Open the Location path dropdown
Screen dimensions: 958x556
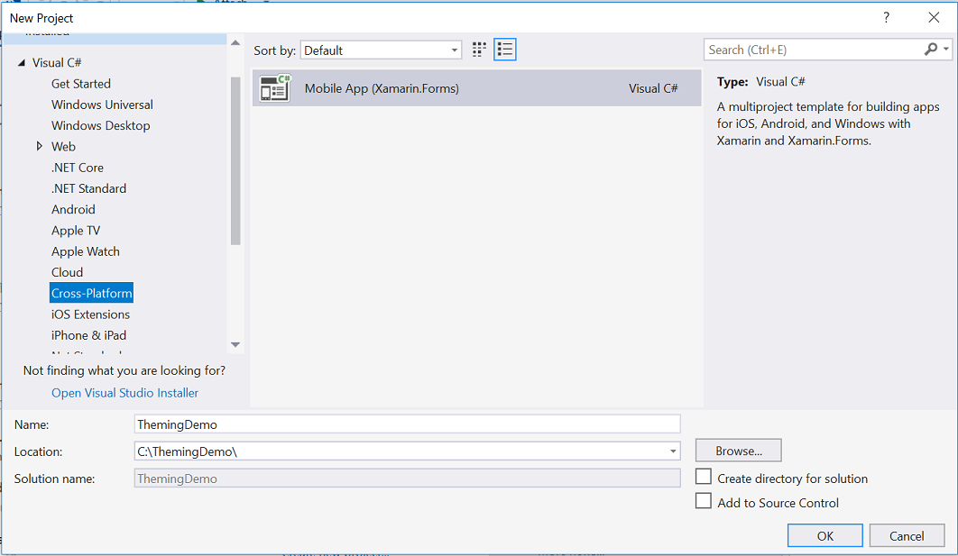[673, 451]
